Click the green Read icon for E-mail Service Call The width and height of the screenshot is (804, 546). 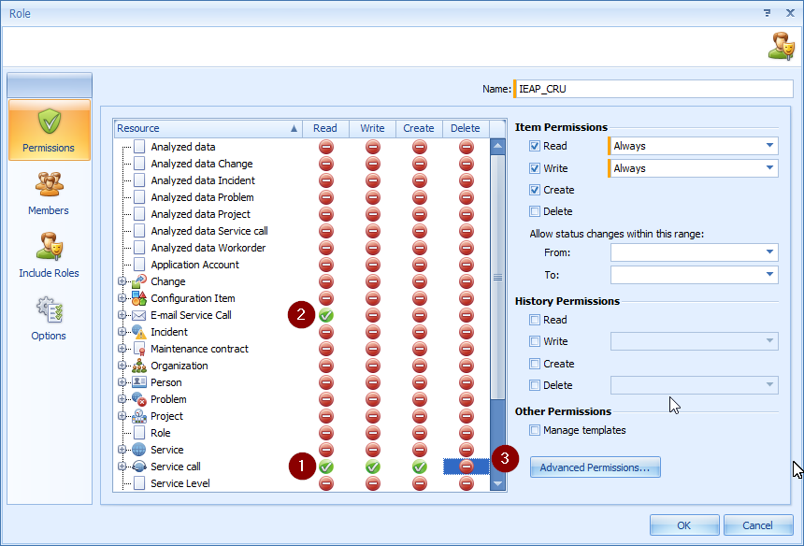325,315
